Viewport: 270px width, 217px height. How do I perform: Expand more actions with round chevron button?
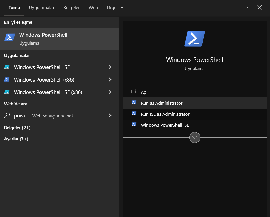coord(195,138)
